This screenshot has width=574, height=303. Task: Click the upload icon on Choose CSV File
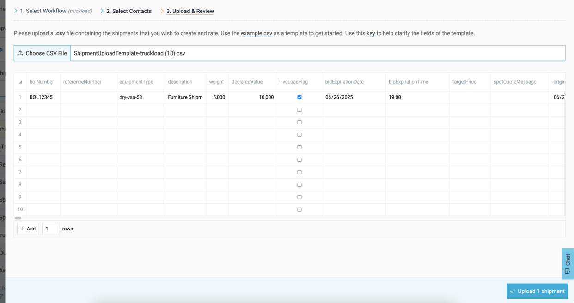tap(20, 53)
